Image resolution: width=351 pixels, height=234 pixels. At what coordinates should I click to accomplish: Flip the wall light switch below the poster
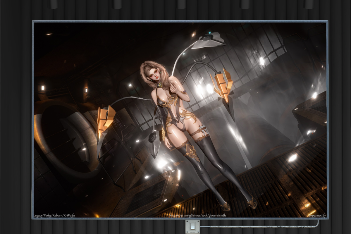(x=192, y=226)
